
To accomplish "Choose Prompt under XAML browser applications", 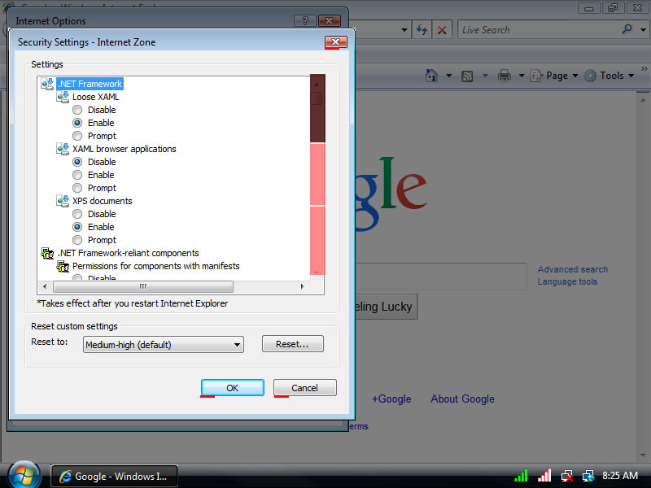I will 77,188.
